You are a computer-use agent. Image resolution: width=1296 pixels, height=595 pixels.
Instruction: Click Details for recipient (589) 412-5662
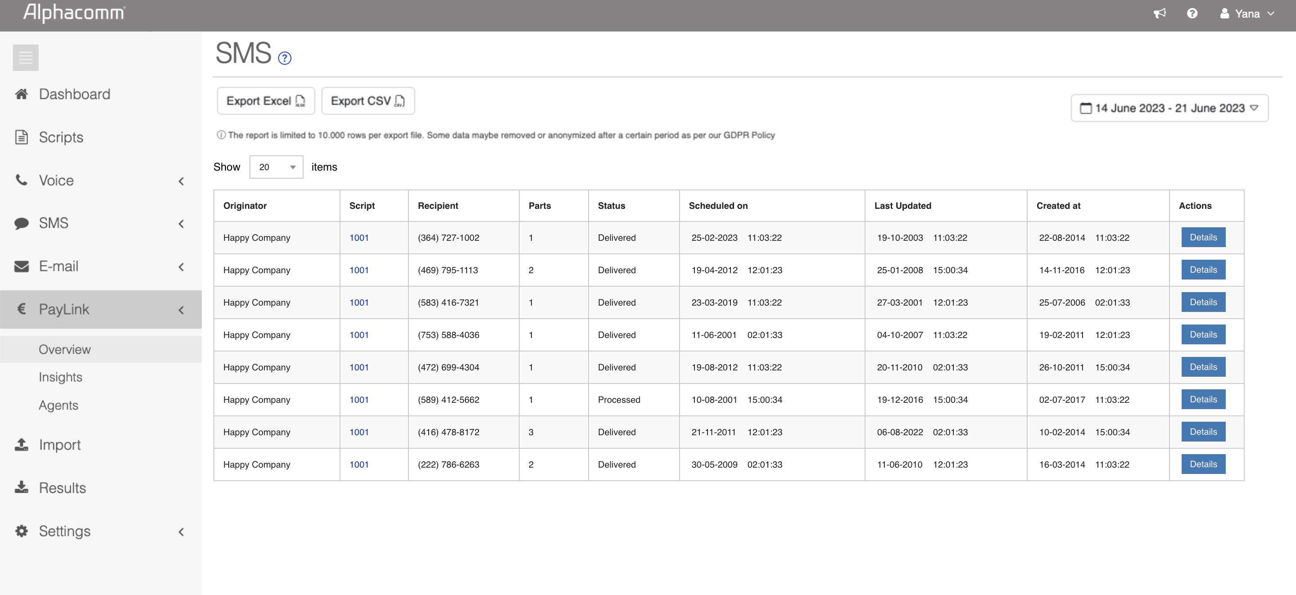tap(1203, 399)
